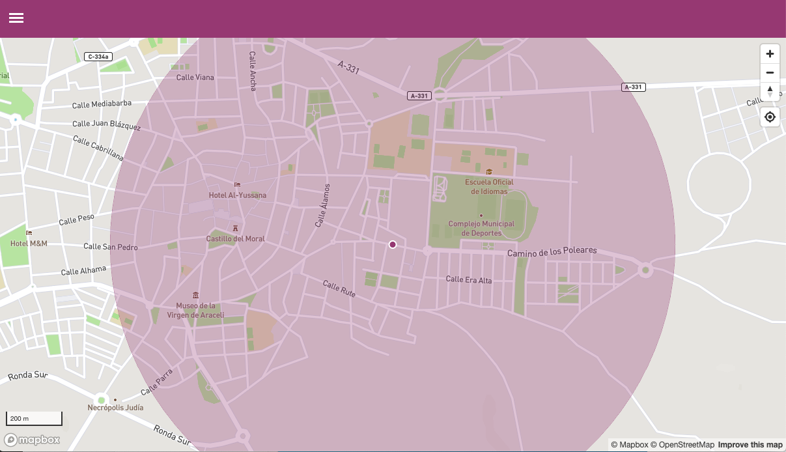Click the Calle Rute street label
Image resolution: width=786 pixels, height=452 pixels.
pyautogui.click(x=339, y=289)
